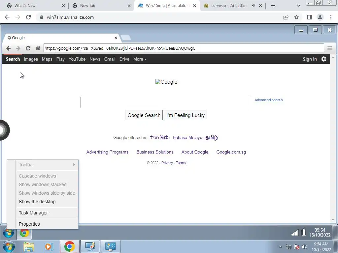338x253 pixels.
Task: Select Show the desktop from context menu
Action: coord(37,202)
